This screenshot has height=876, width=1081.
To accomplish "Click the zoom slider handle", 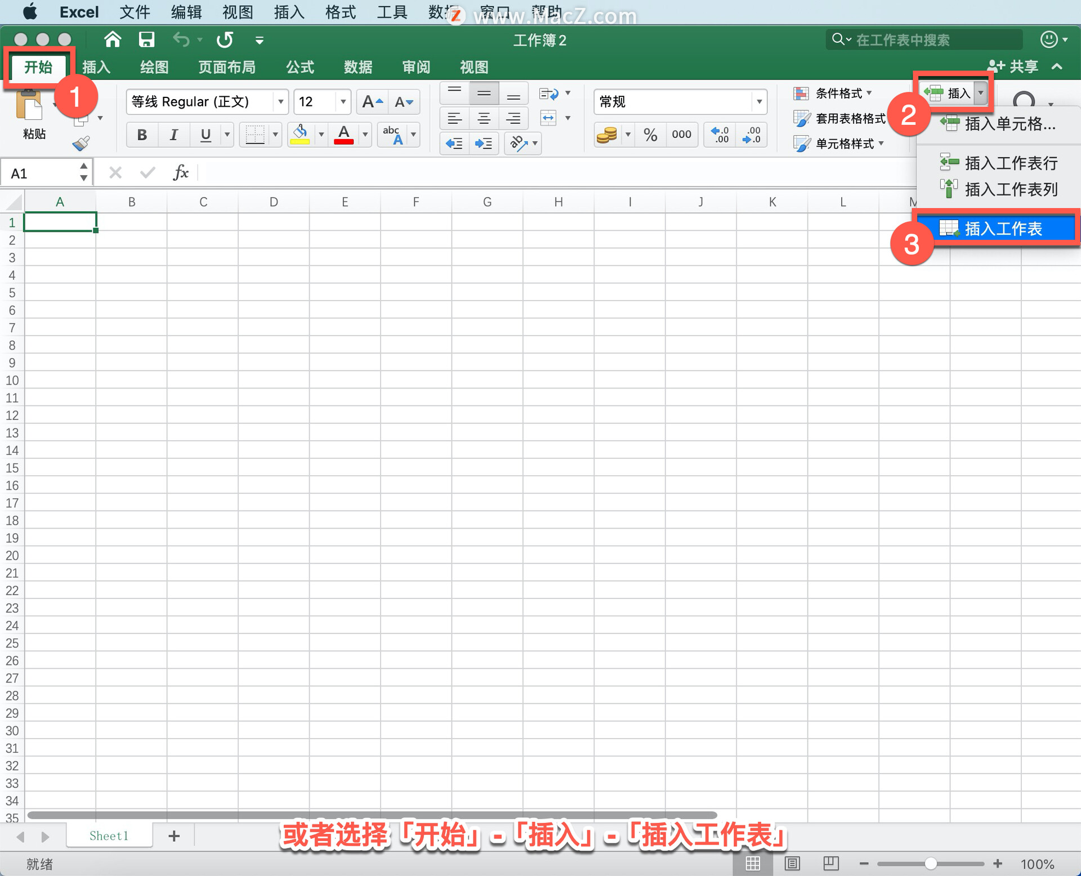I will click(931, 864).
